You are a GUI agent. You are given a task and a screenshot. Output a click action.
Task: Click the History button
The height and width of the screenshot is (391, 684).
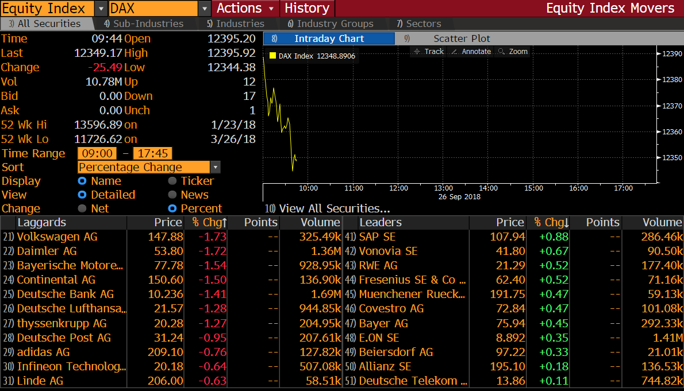click(307, 9)
